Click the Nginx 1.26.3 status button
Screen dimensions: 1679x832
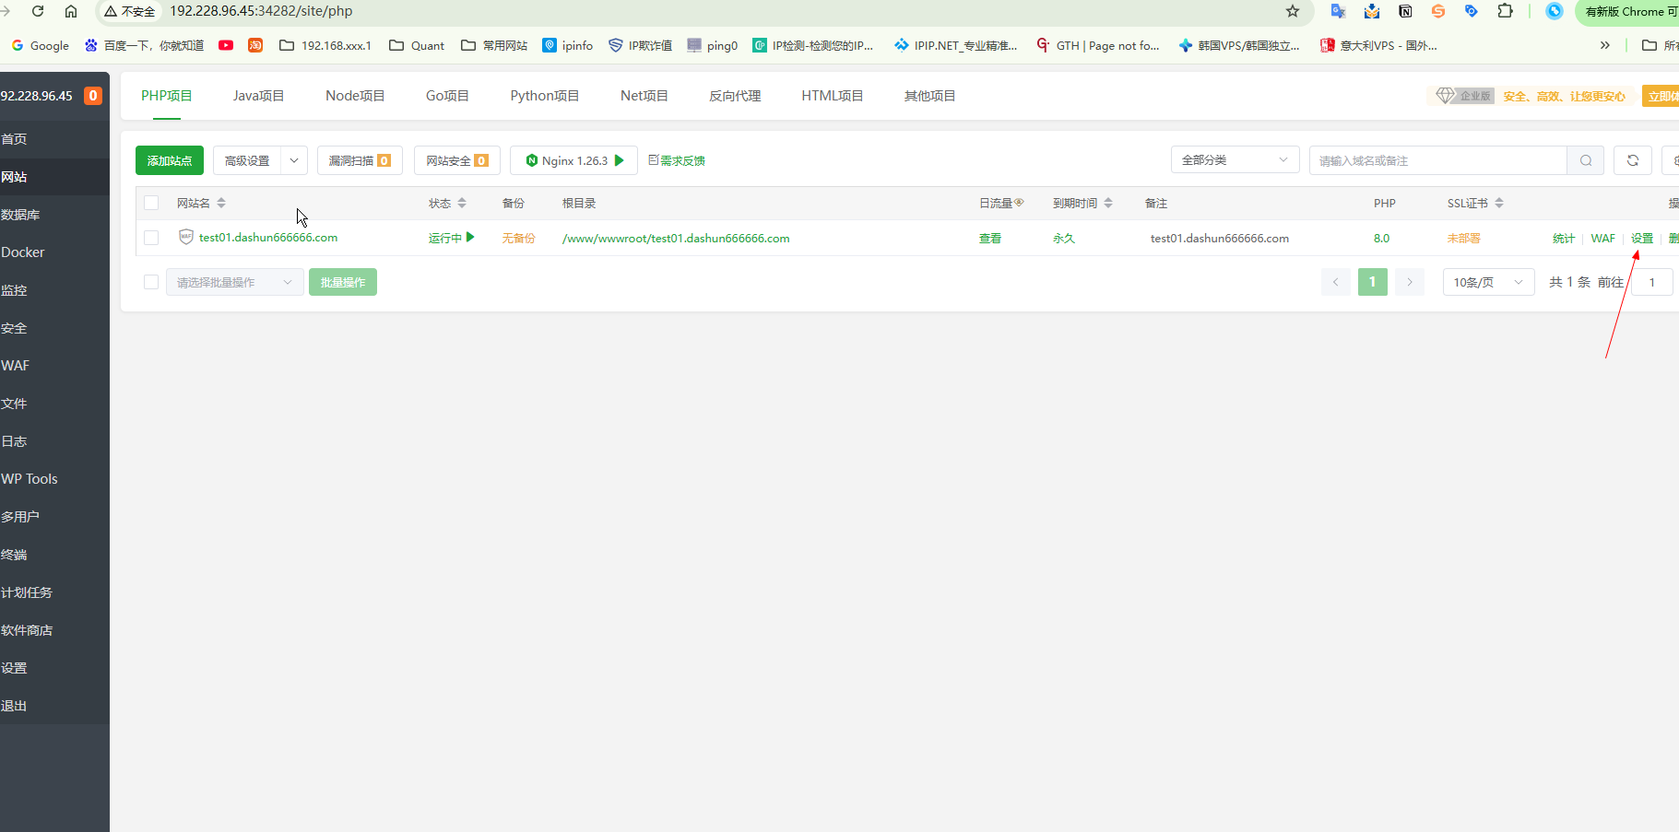[x=574, y=160]
